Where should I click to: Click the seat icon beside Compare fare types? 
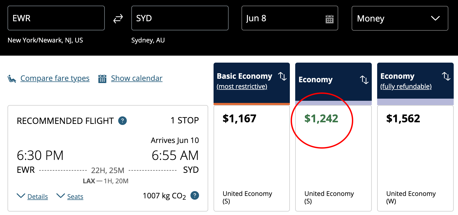point(12,79)
